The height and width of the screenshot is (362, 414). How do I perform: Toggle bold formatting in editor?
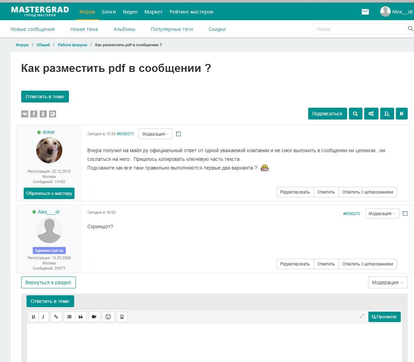pos(33,316)
